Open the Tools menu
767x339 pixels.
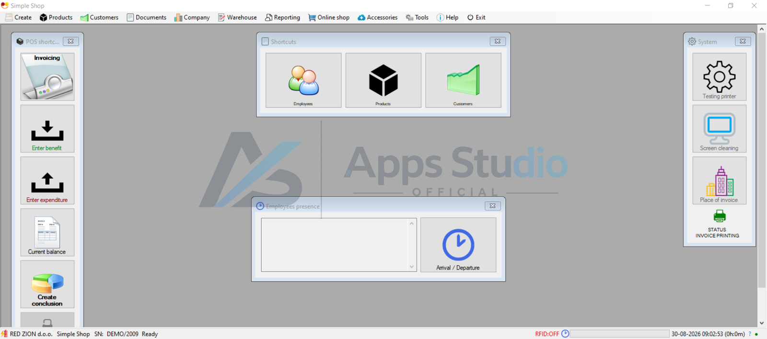coord(417,17)
